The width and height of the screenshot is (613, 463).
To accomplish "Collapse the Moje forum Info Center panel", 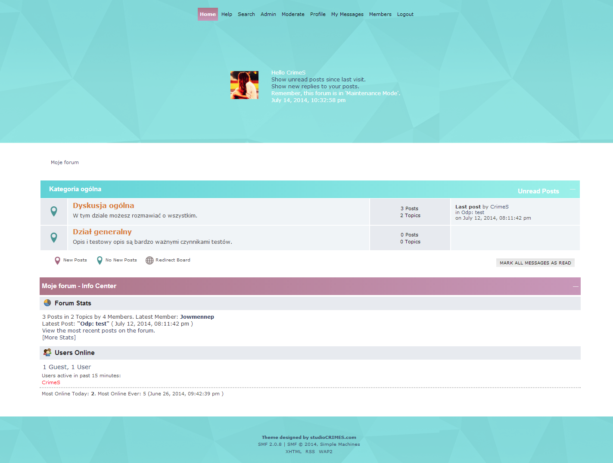I will click(575, 286).
